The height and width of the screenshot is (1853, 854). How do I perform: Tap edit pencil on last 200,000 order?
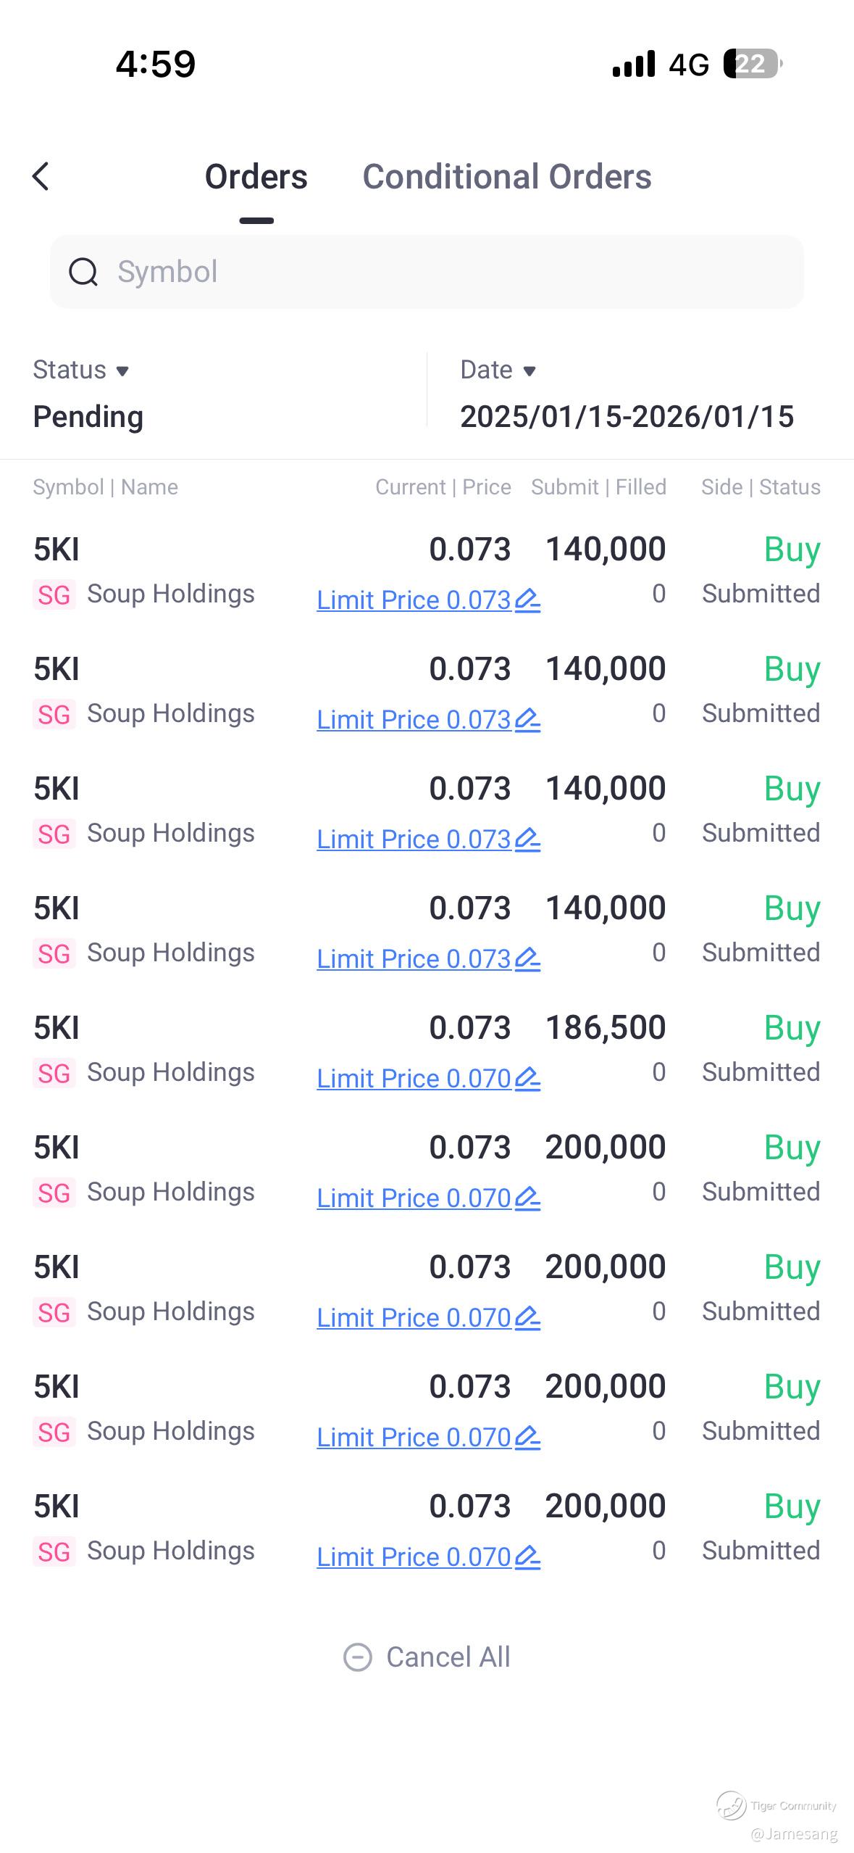[527, 1557]
